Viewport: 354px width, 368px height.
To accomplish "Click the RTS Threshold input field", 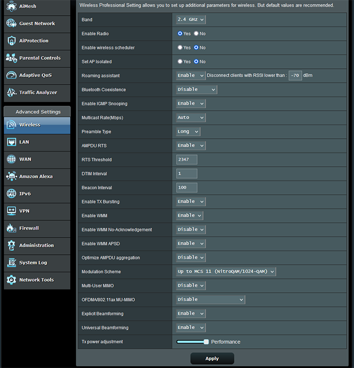I will click(x=187, y=159).
